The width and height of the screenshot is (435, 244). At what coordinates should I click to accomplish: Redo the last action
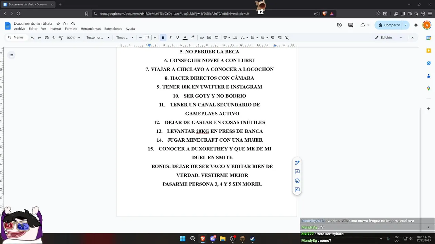[x=39, y=38]
